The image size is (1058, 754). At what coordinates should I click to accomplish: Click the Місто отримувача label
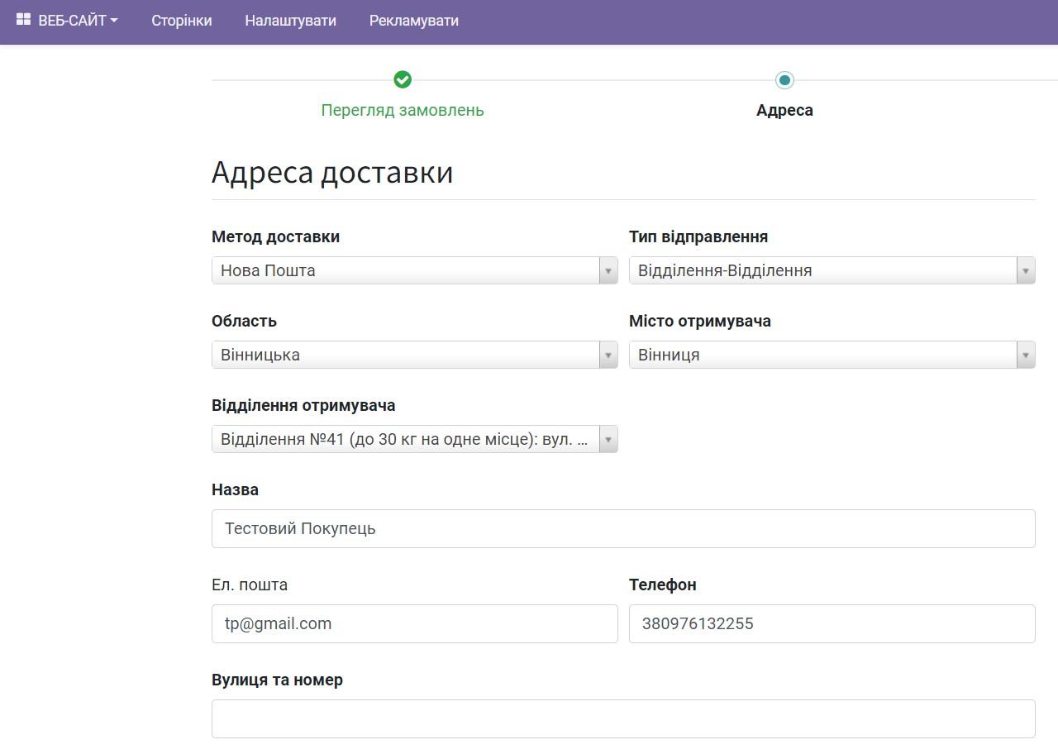[700, 321]
